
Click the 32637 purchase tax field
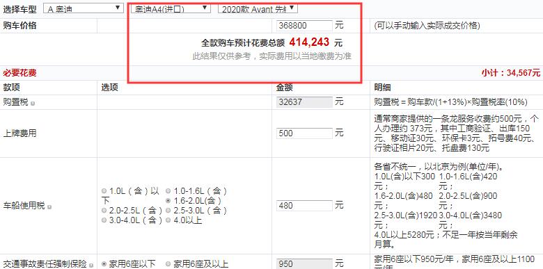[x=304, y=102]
